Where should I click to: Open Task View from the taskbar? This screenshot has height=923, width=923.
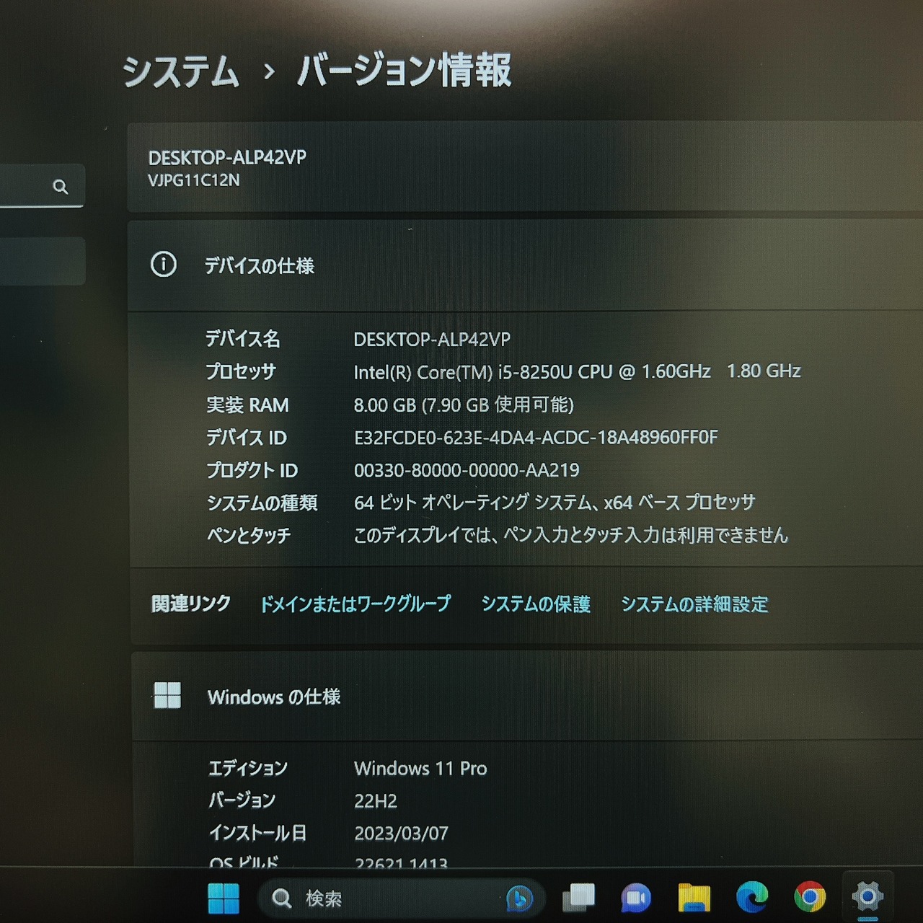[x=578, y=898]
